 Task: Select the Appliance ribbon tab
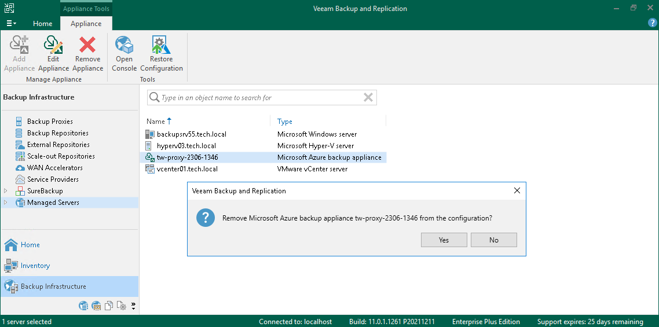(x=86, y=24)
